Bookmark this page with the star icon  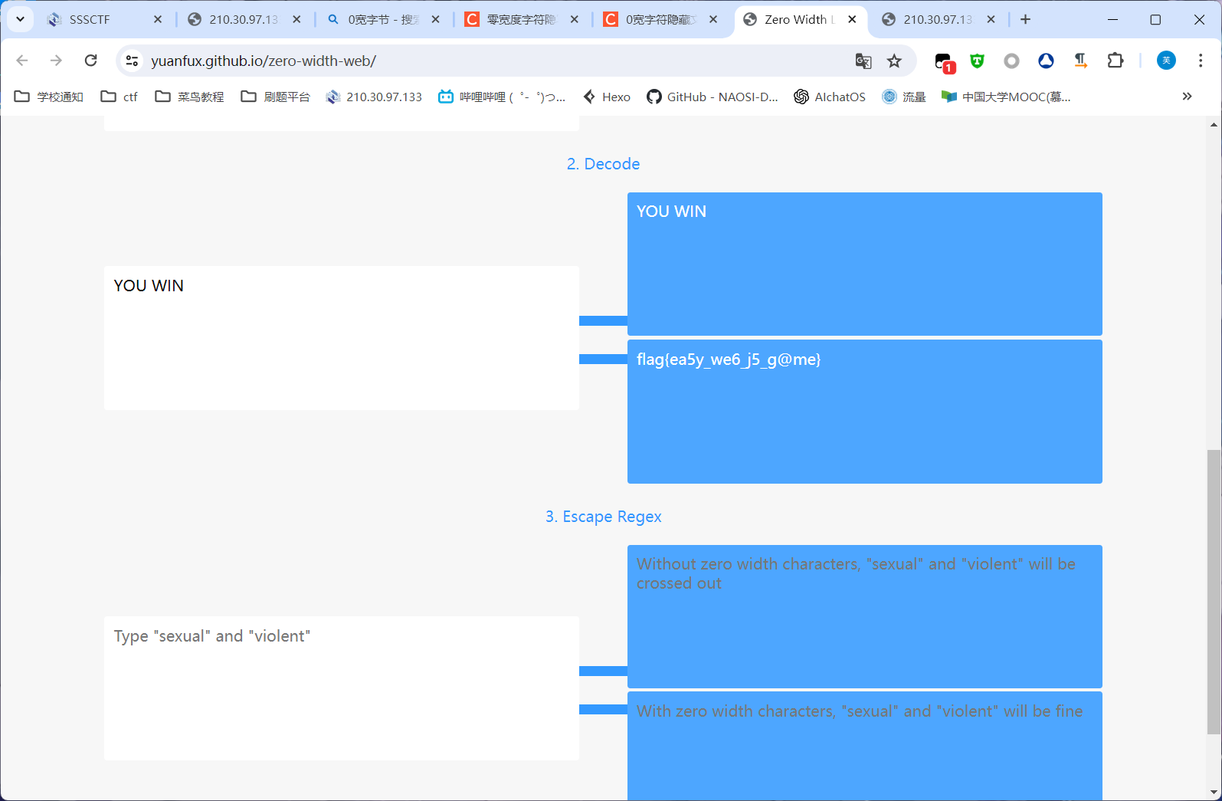tap(894, 61)
